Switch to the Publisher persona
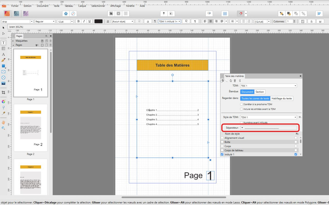 point(7,13)
